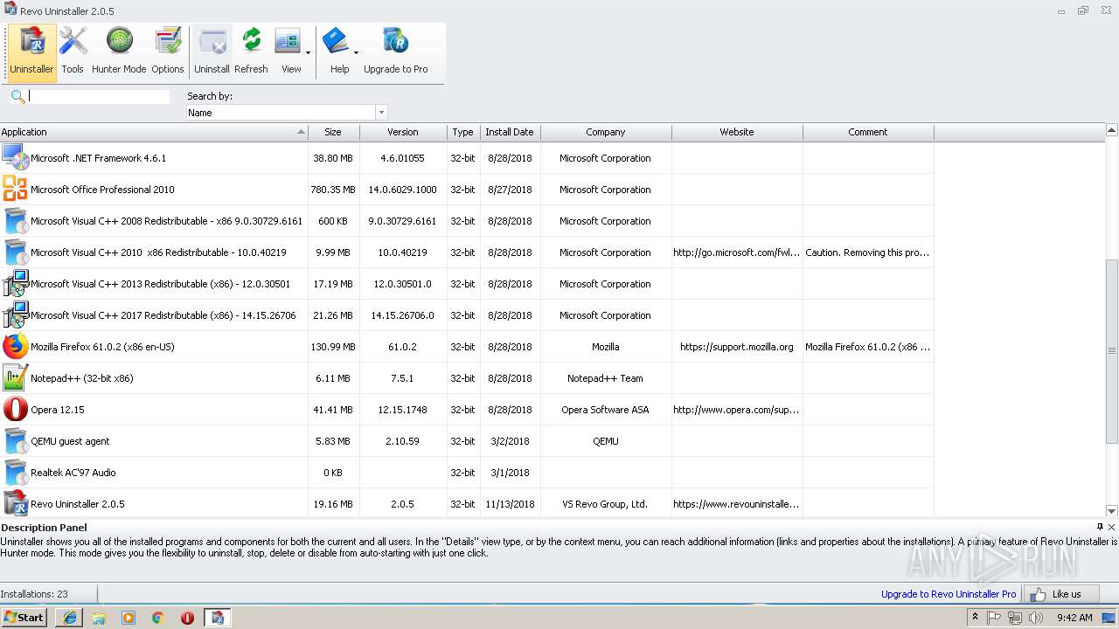Click the search magnifier icon
This screenshot has height=629, width=1119.
[x=17, y=96]
